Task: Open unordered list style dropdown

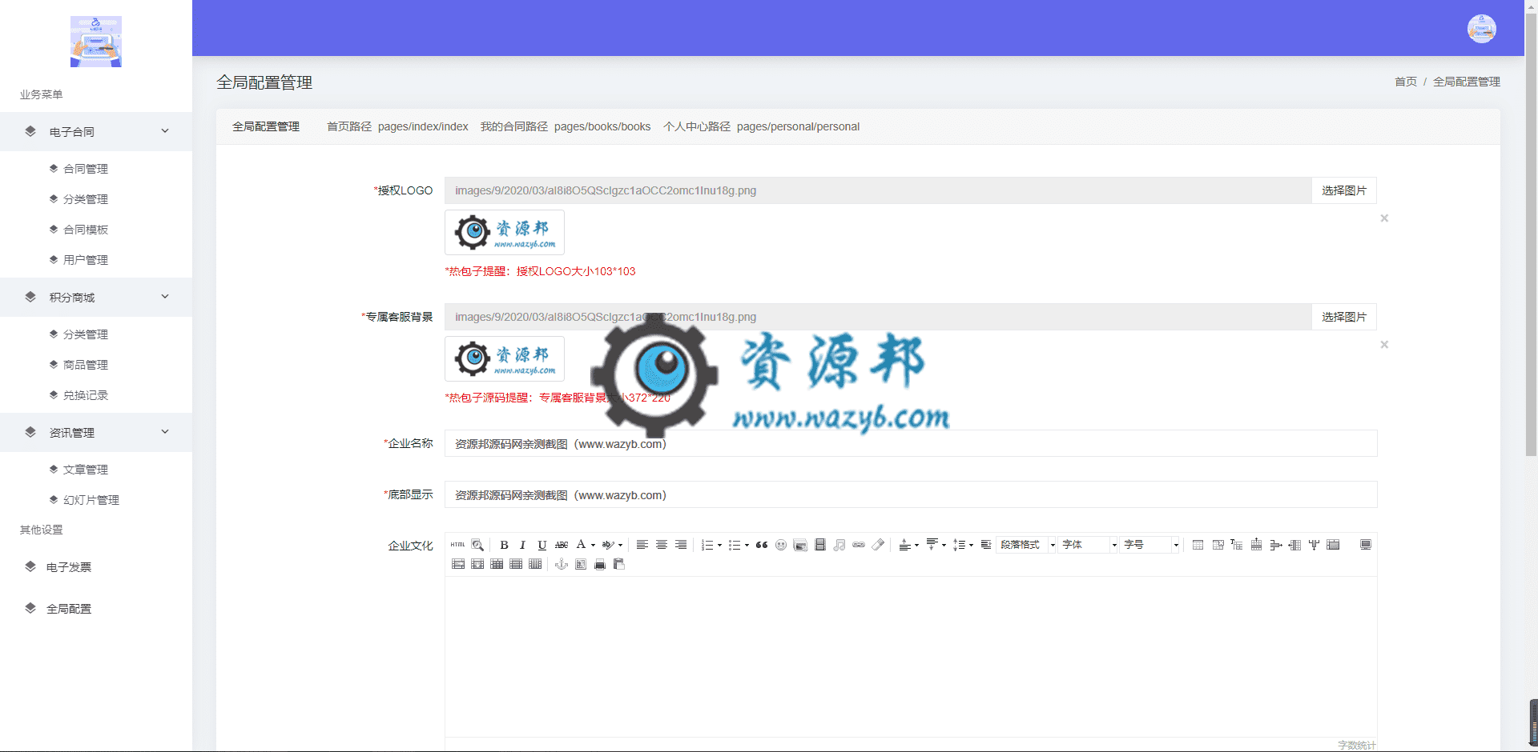Action: point(747,546)
